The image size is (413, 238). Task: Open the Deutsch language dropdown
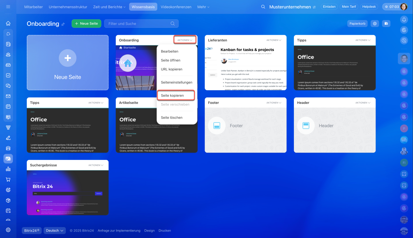coord(55,231)
